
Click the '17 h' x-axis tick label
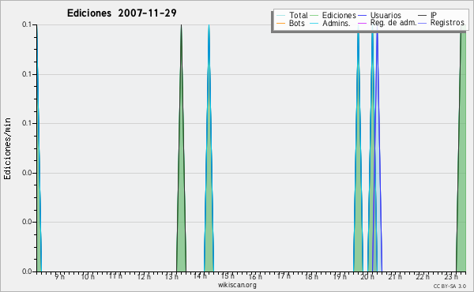pos(284,276)
